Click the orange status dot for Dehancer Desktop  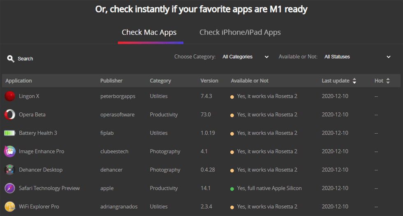click(x=232, y=170)
